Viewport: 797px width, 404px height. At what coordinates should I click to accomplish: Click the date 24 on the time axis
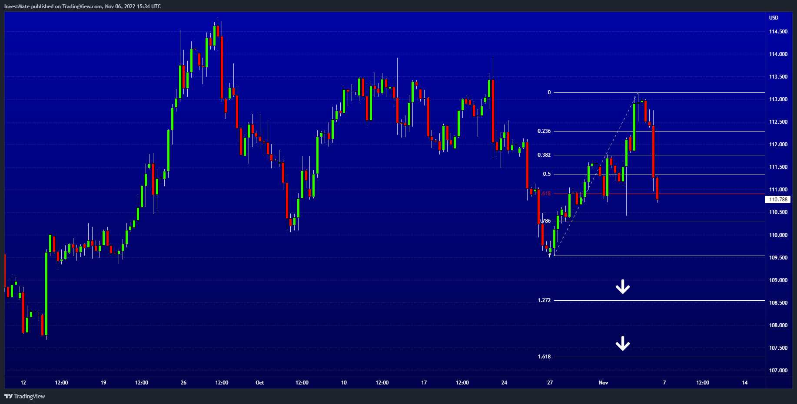[x=504, y=383]
